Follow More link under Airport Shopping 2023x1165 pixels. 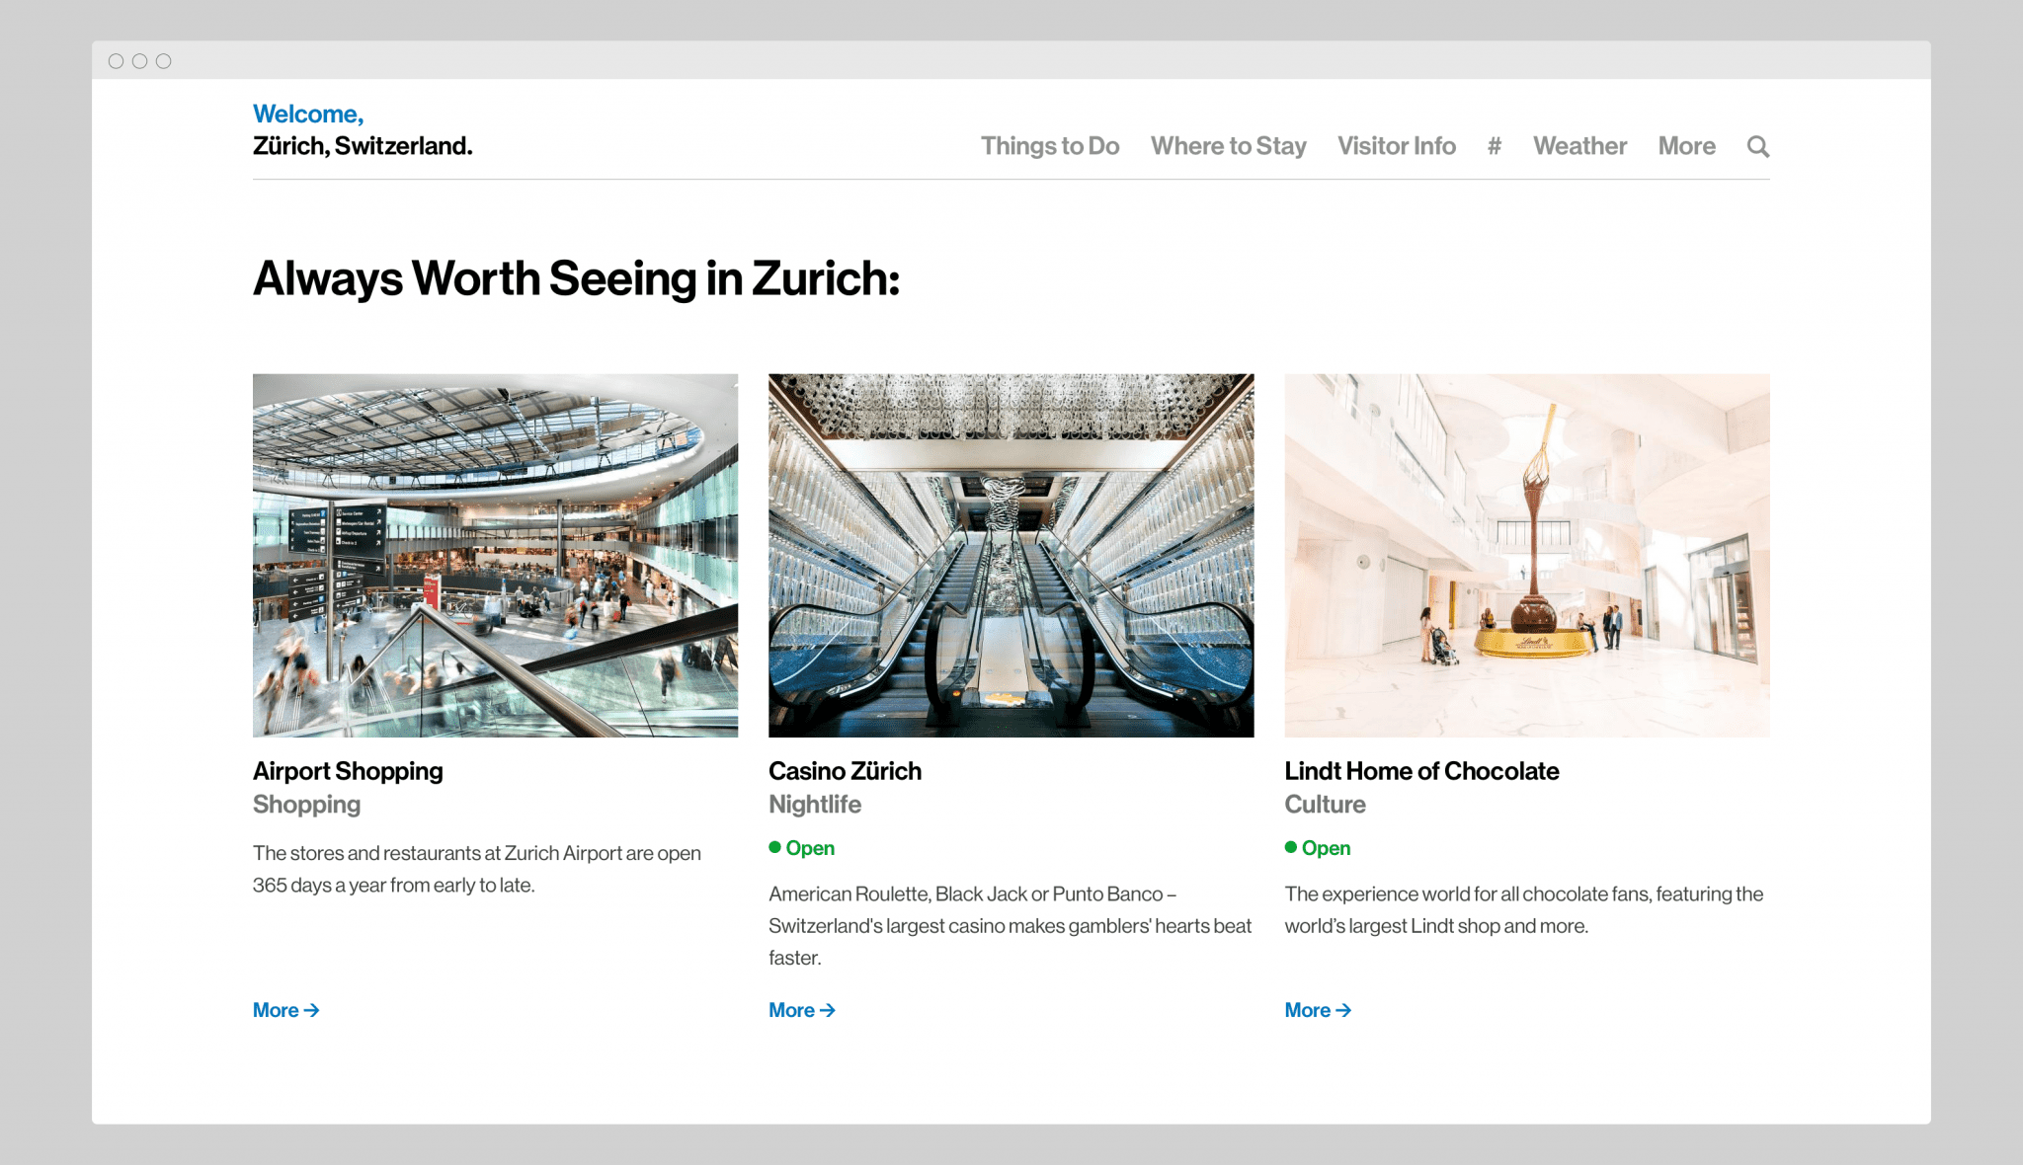(285, 1010)
